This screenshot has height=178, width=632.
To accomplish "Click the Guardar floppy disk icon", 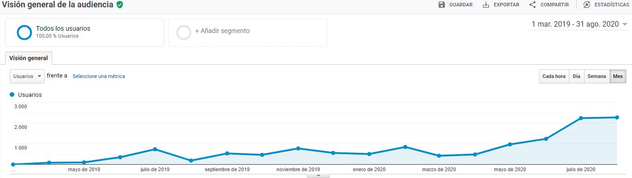I will coord(442,5).
